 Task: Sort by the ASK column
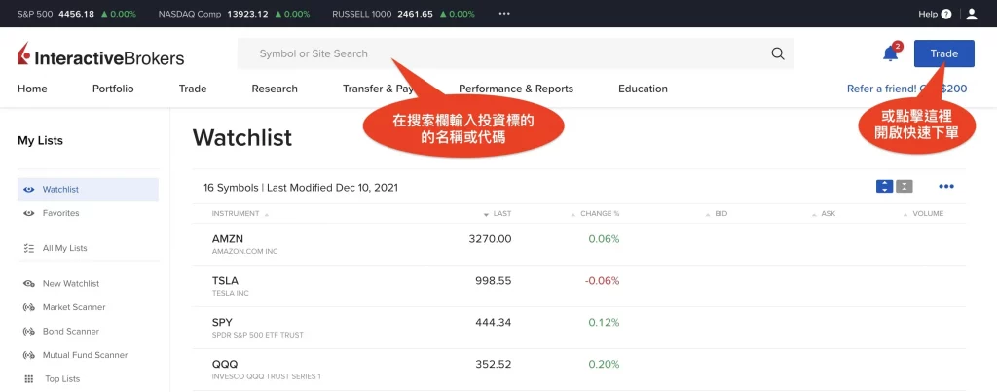824,213
